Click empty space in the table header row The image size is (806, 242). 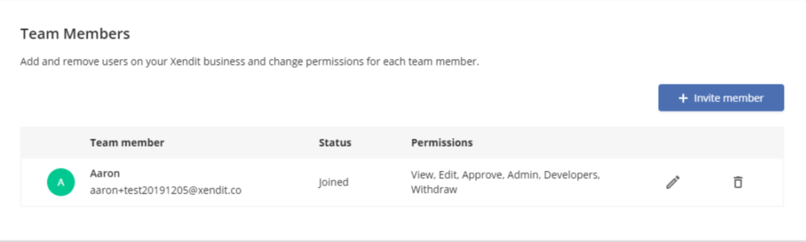[x=611, y=143]
